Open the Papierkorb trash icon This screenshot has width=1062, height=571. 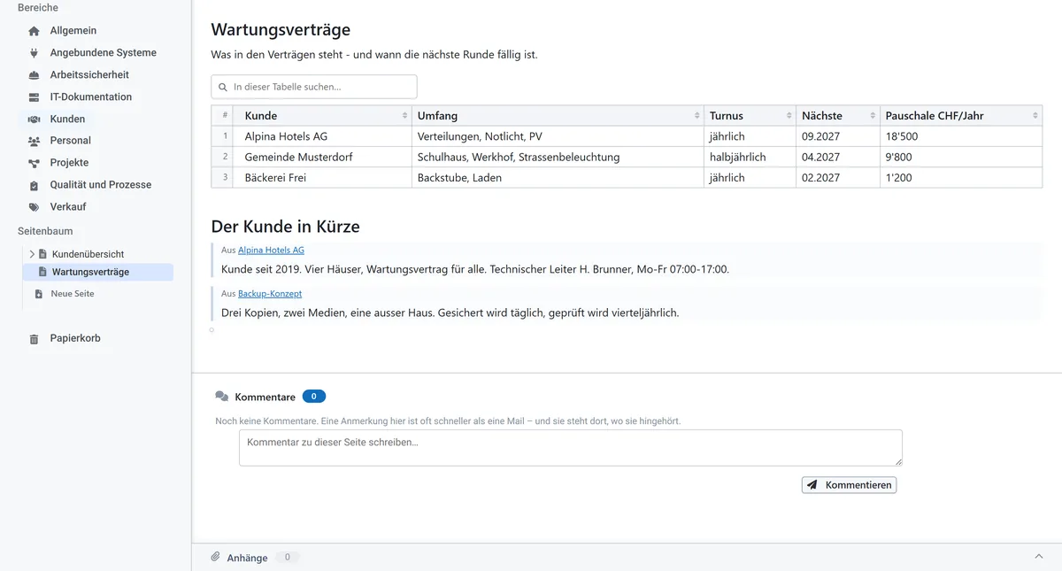click(x=34, y=339)
